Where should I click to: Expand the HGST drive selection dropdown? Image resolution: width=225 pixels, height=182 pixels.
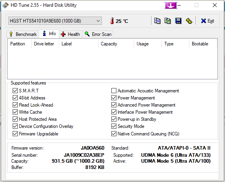click(55, 21)
